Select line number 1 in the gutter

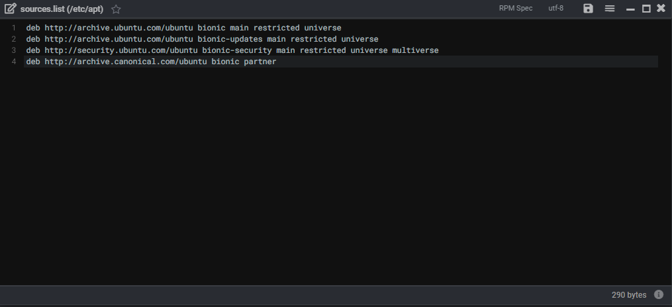click(13, 28)
